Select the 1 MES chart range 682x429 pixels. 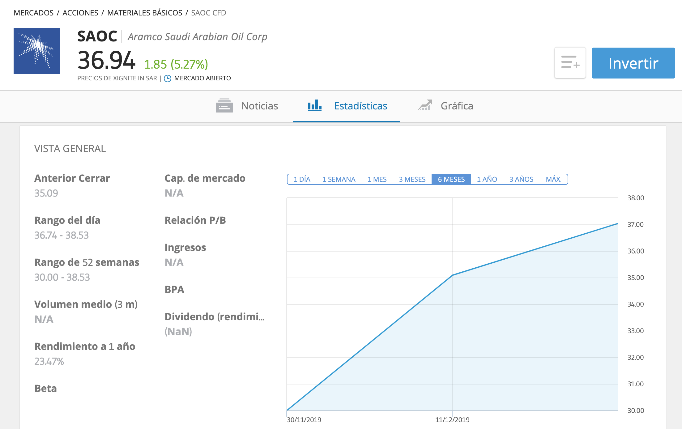point(377,179)
